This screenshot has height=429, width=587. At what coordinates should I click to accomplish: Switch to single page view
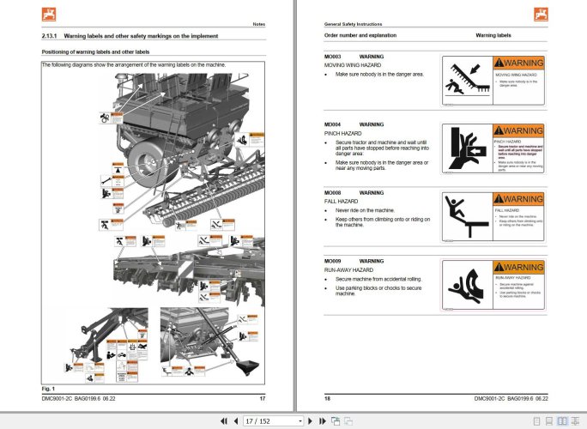(x=537, y=421)
